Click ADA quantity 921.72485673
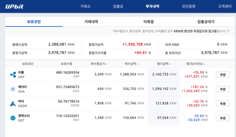The width and height of the screenshot is (236, 137). [x=67, y=87]
